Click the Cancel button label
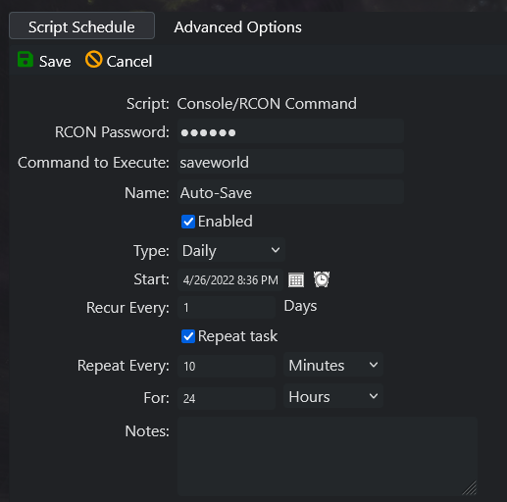507x502 pixels. click(x=129, y=62)
